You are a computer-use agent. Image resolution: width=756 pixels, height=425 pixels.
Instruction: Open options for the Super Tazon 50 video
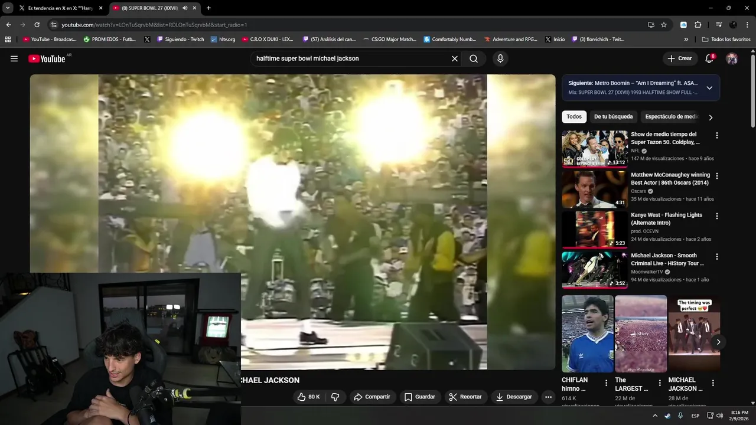(x=717, y=136)
